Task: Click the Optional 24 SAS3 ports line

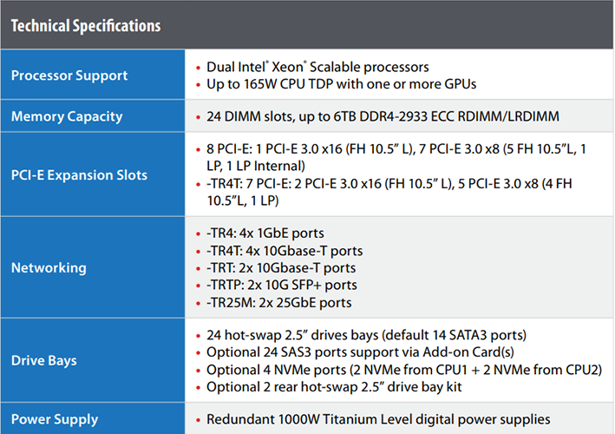Action: click(360, 352)
